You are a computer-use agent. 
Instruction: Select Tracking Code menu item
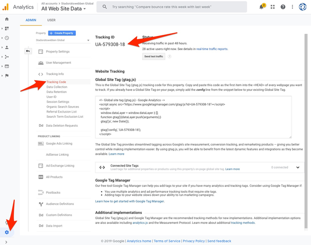(x=56, y=82)
